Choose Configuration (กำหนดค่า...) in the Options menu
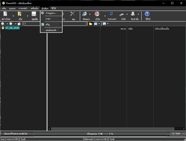Screen dimensions: 186x141 [x=51, y=13]
